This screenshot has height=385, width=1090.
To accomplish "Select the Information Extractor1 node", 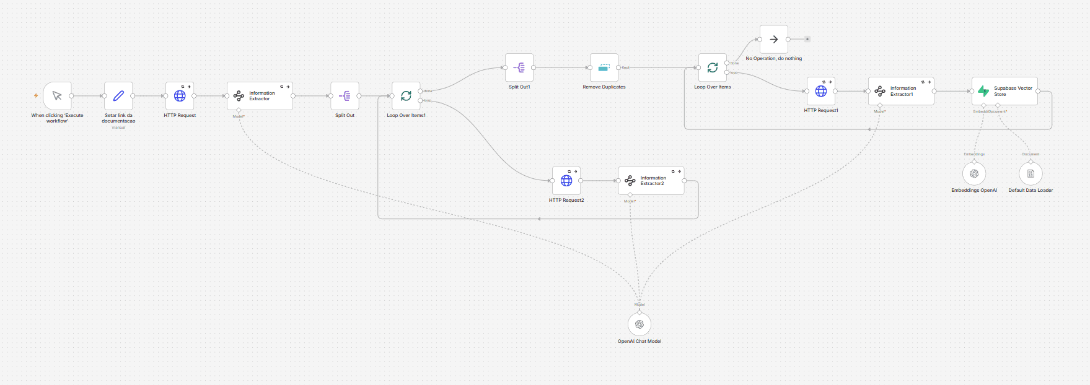I will [901, 91].
